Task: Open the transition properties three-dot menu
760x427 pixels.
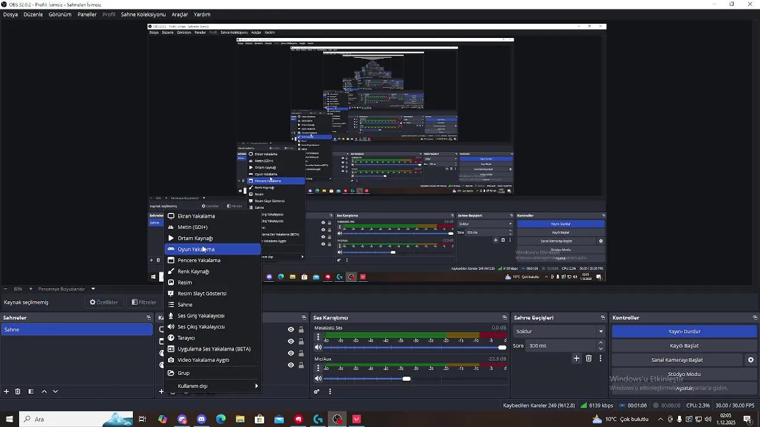Action: pos(600,358)
